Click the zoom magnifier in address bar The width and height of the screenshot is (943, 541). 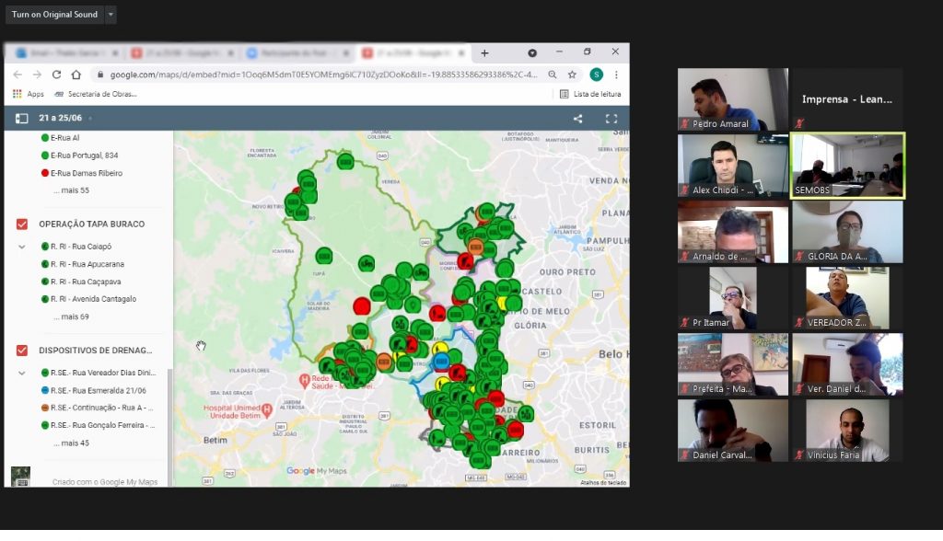553,75
